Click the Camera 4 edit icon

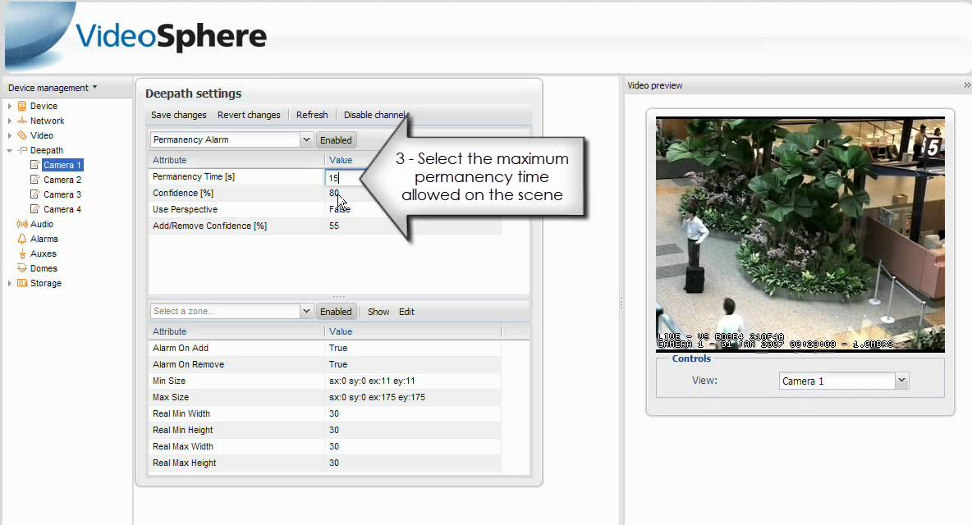[34, 209]
